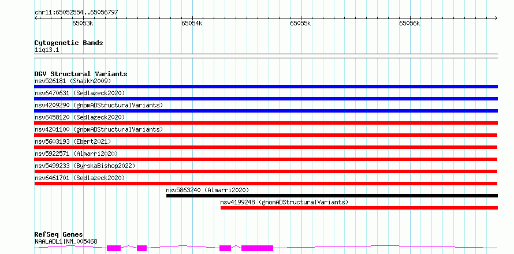Click the 65054k ruler tick label
514x254 pixels.
tap(192, 23)
